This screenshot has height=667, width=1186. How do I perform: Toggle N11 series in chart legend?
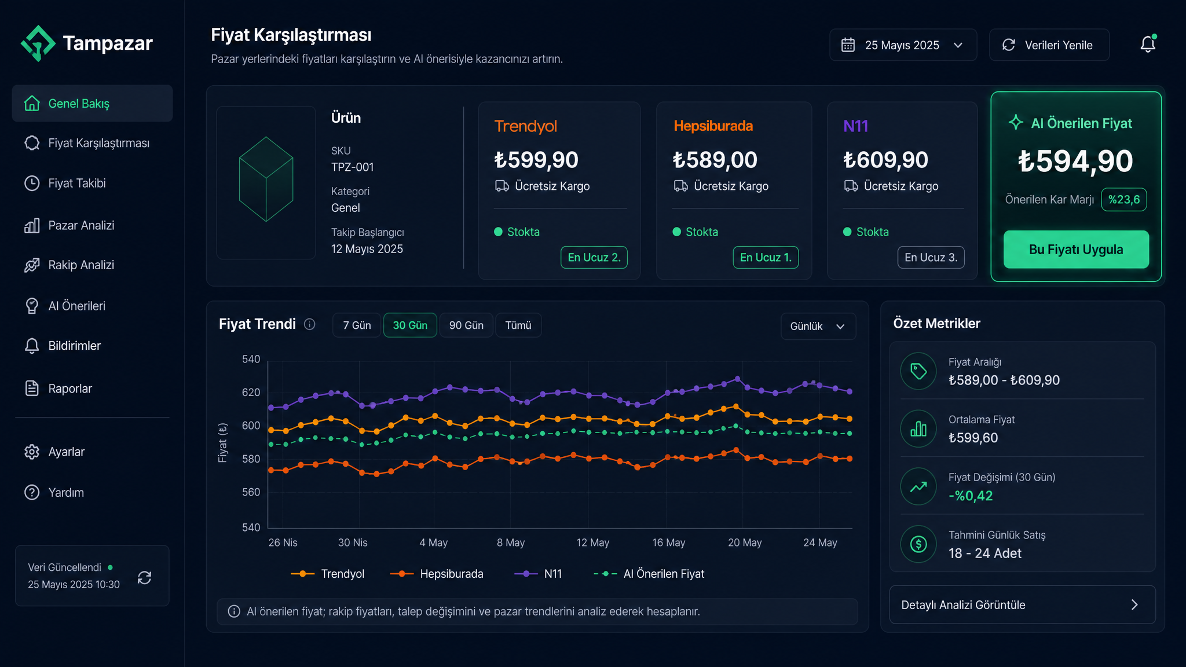pyautogui.click(x=538, y=574)
